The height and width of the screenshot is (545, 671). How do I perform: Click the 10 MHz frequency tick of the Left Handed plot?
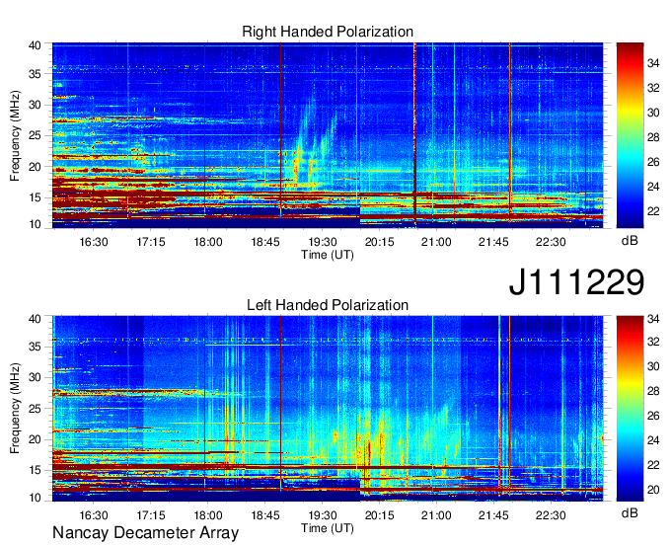click(x=35, y=498)
